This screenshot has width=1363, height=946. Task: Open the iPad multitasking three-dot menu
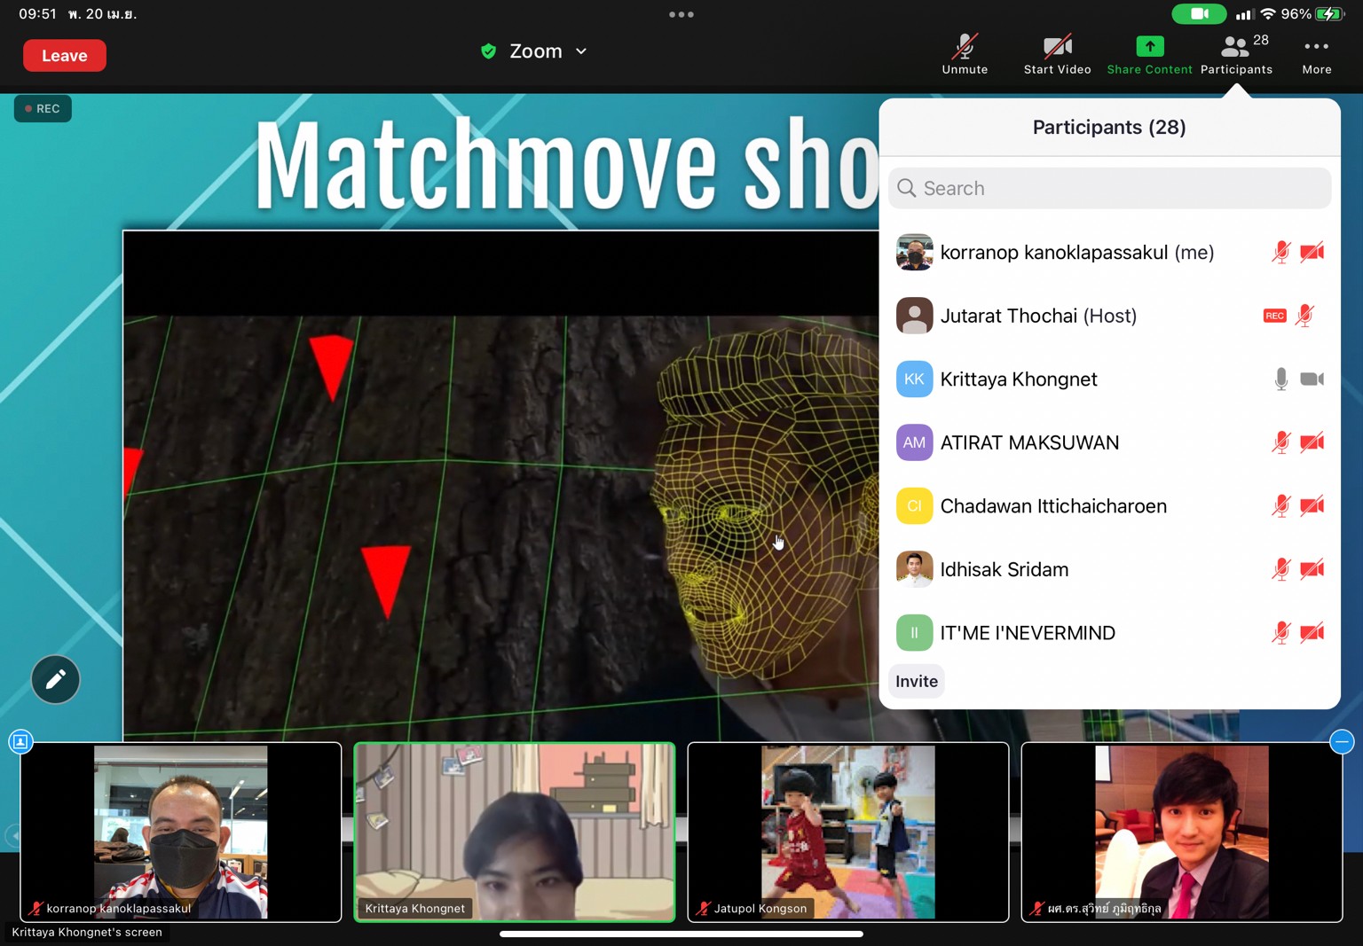pos(681,14)
